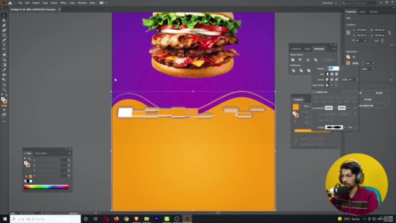
Task: Select the Paintbrush tool
Action: pos(4,40)
